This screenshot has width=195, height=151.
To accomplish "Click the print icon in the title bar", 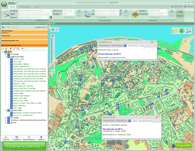I will pos(10,2).
